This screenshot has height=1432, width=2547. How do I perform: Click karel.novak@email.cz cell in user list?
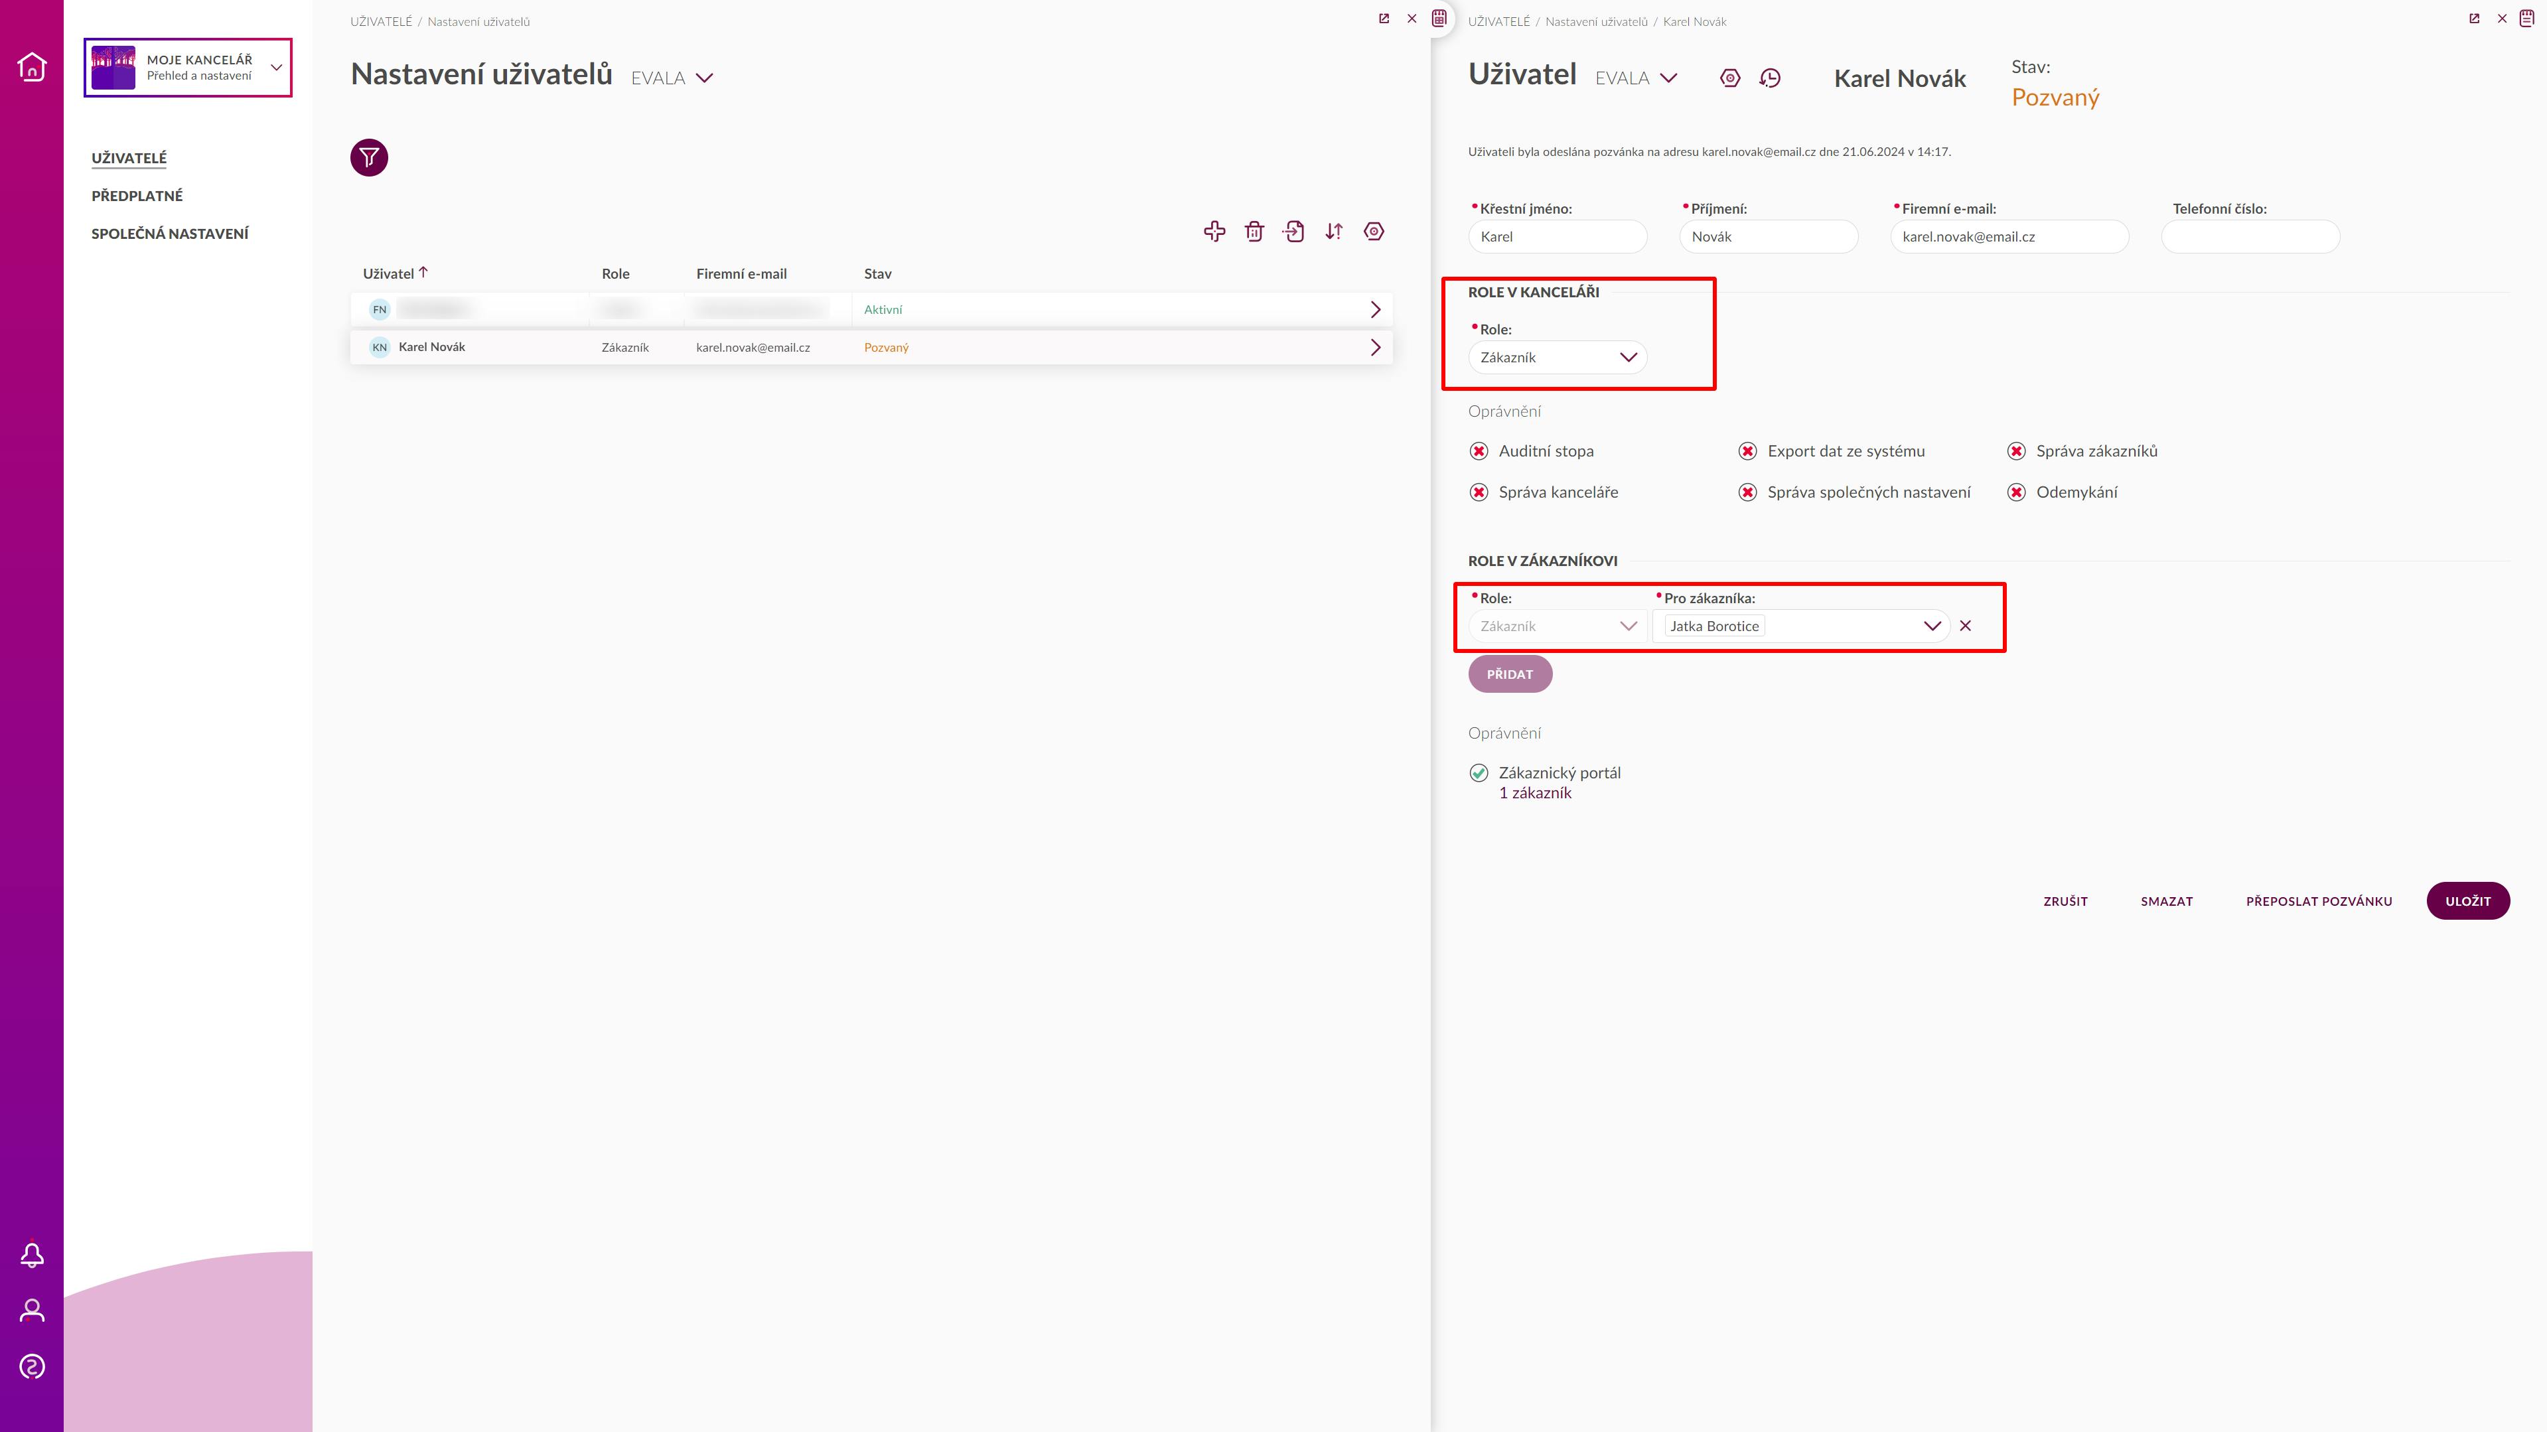pos(753,347)
